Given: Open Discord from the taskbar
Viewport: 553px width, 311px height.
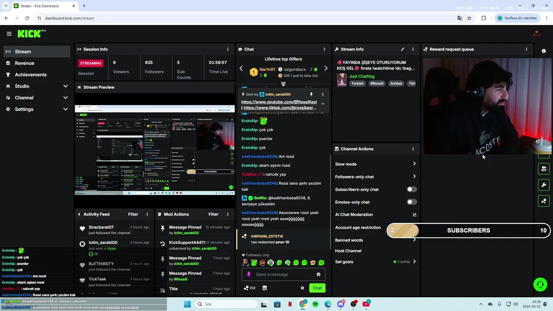Looking at the screenshot, I should tap(341, 304).
